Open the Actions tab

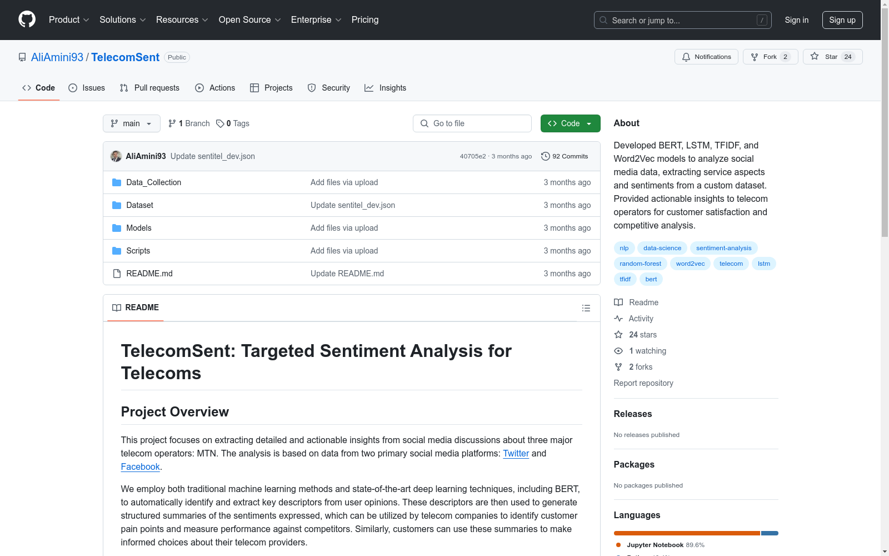(215, 88)
